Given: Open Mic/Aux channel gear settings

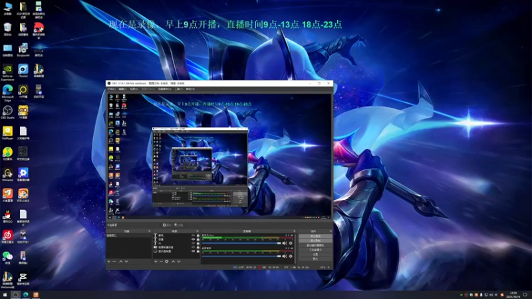Looking at the screenshot, I should [x=291, y=243].
